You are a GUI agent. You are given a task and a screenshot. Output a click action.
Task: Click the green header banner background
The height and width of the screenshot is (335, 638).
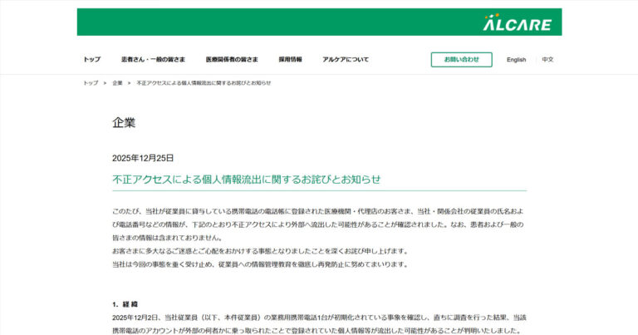click(274, 22)
